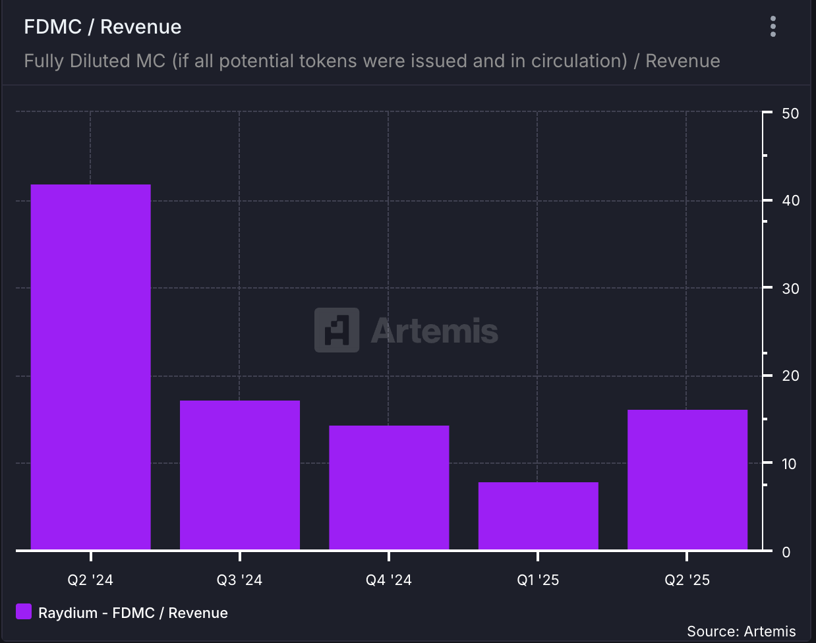Click the Q1 '25 axis label
This screenshot has width=816, height=643.
[538, 580]
